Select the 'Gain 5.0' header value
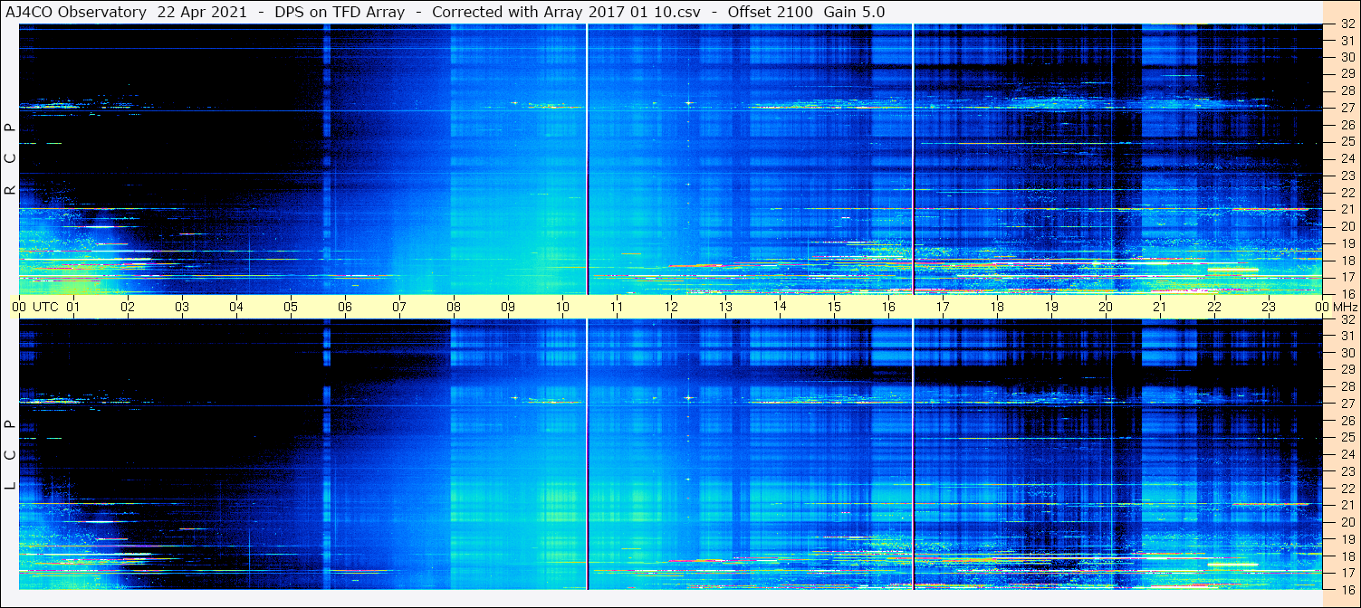Image resolution: width=1361 pixels, height=608 pixels. point(854,12)
